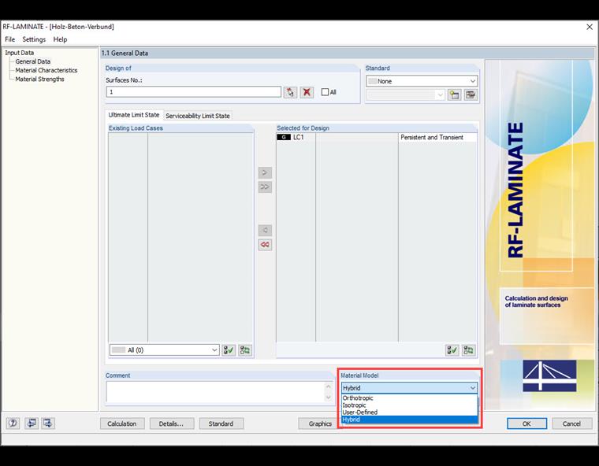
Task: Open help question mark button
Action: tap(13, 423)
